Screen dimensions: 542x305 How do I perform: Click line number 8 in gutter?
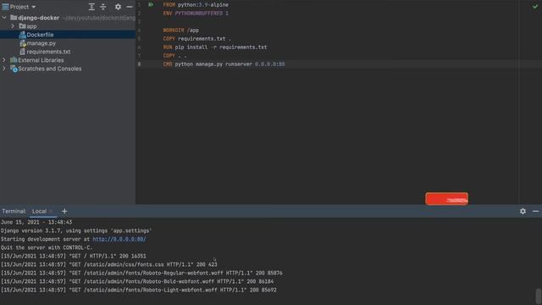pos(139,64)
